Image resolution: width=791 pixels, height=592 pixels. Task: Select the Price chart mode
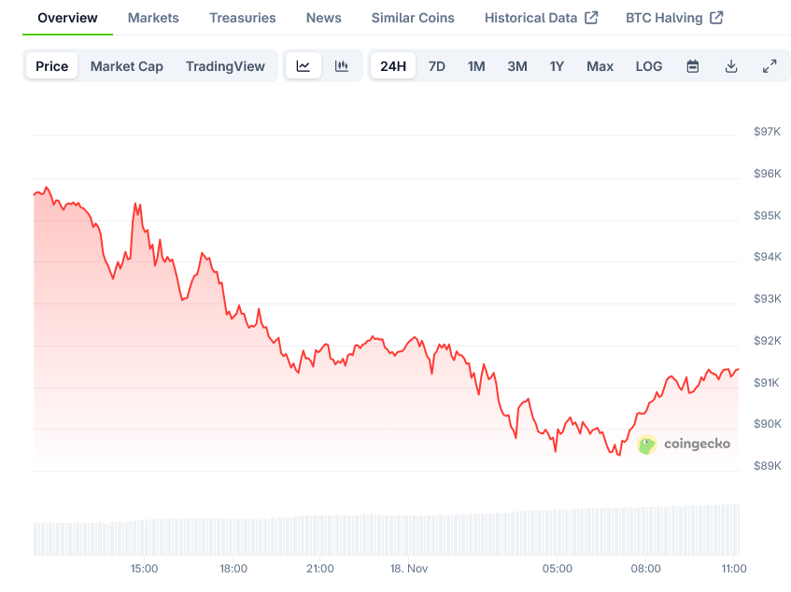[x=52, y=66]
